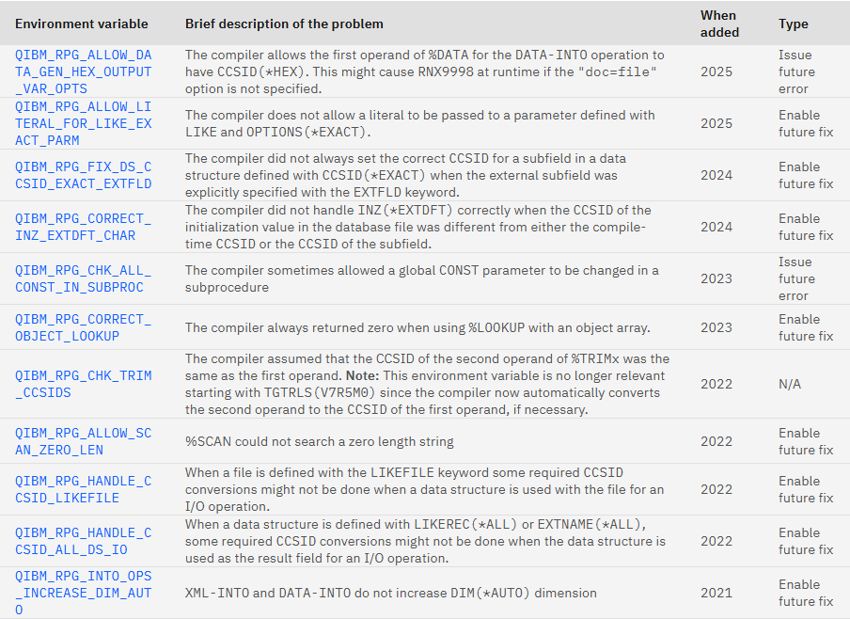
Task: Click the 2021 year cell
Action: point(716,593)
